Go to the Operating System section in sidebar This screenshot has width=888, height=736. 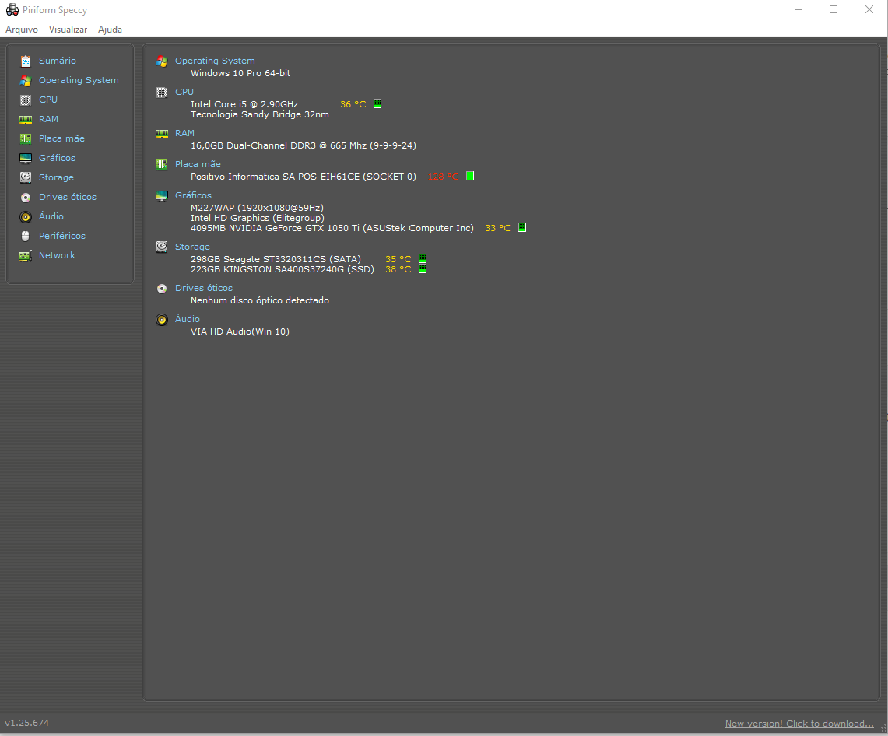click(x=79, y=80)
